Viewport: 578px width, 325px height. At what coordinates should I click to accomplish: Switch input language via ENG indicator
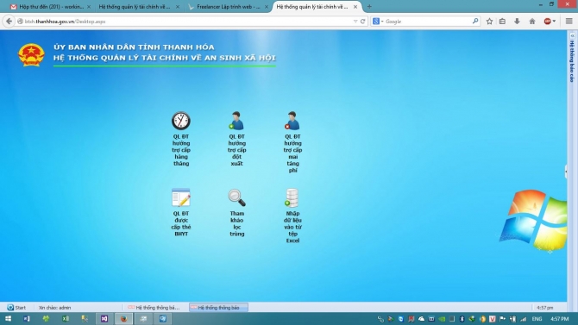pyautogui.click(x=537, y=319)
